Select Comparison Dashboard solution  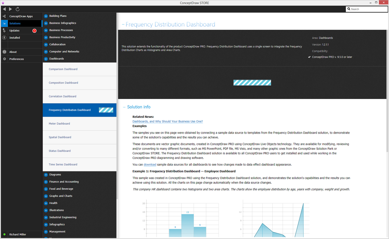click(x=80, y=69)
